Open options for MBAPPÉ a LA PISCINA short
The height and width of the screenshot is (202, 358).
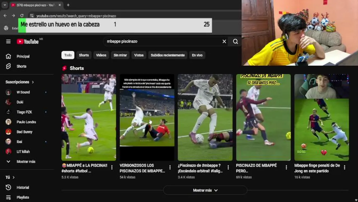112,167
